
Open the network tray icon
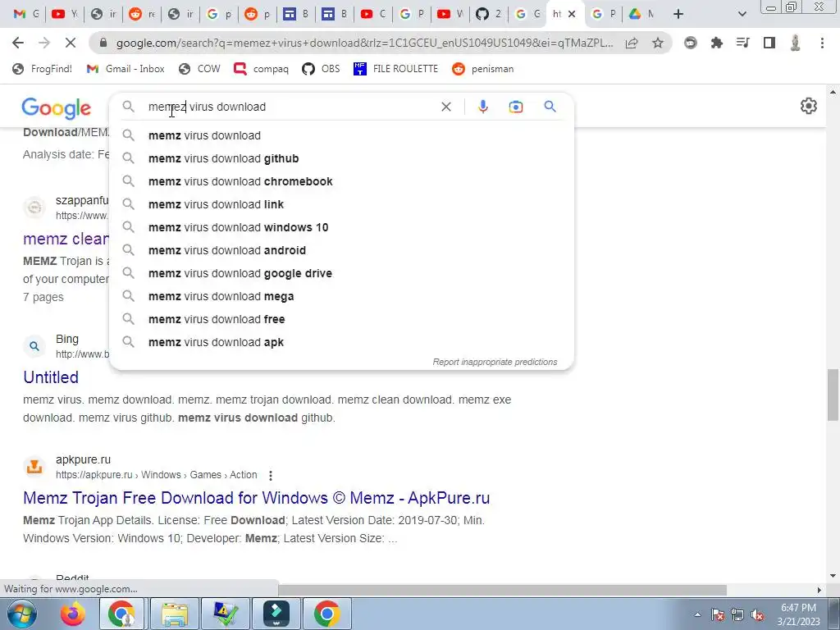(737, 614)
